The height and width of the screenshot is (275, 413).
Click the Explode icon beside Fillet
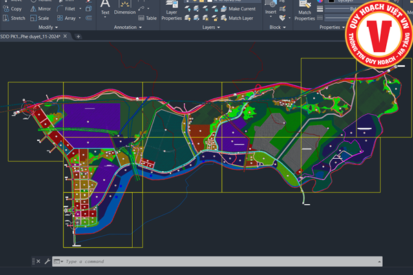click(x=89, y=9)
